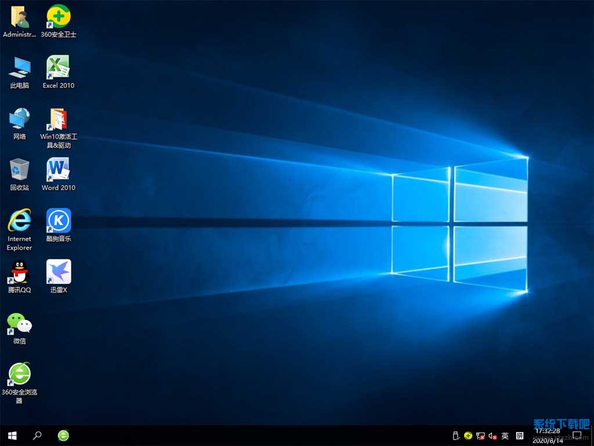Open 360 browser pinned on the taskbar
This screenshot has width=594, height=446.
63,435
